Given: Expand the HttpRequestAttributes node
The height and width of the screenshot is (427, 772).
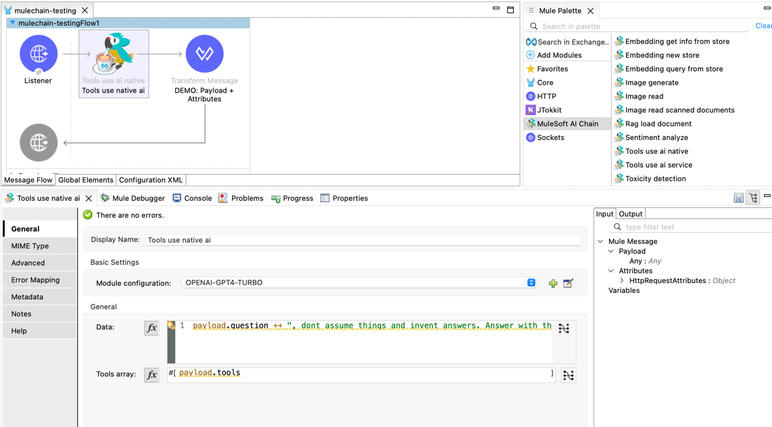Looking at the screenshot, I should click(622, 281).
